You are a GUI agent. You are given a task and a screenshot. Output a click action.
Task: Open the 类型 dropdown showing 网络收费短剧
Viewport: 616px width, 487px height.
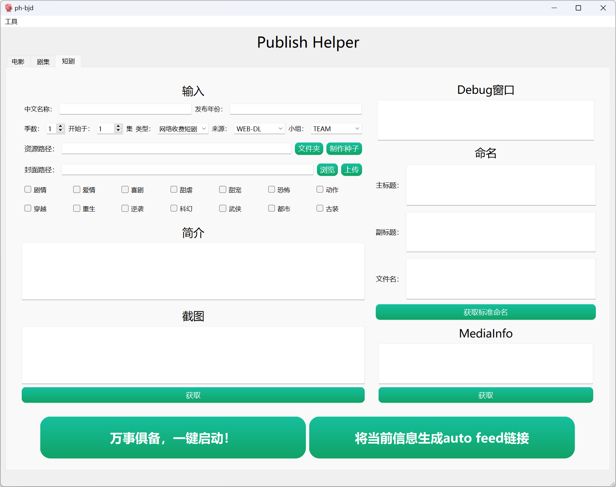pos(183,128)
